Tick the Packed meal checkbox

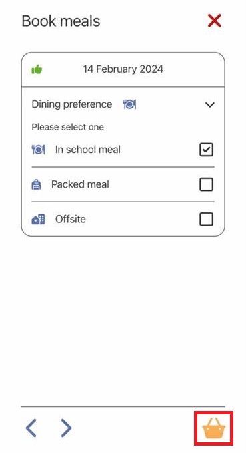[x=206, y=184]
